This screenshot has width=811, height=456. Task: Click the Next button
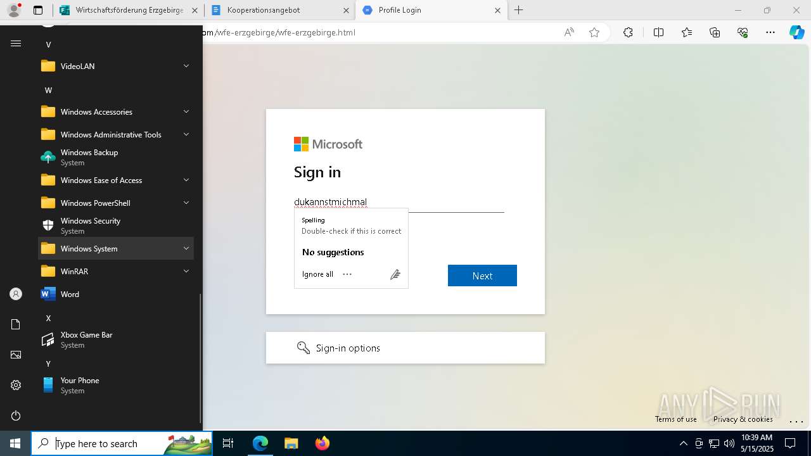point(482,275)
